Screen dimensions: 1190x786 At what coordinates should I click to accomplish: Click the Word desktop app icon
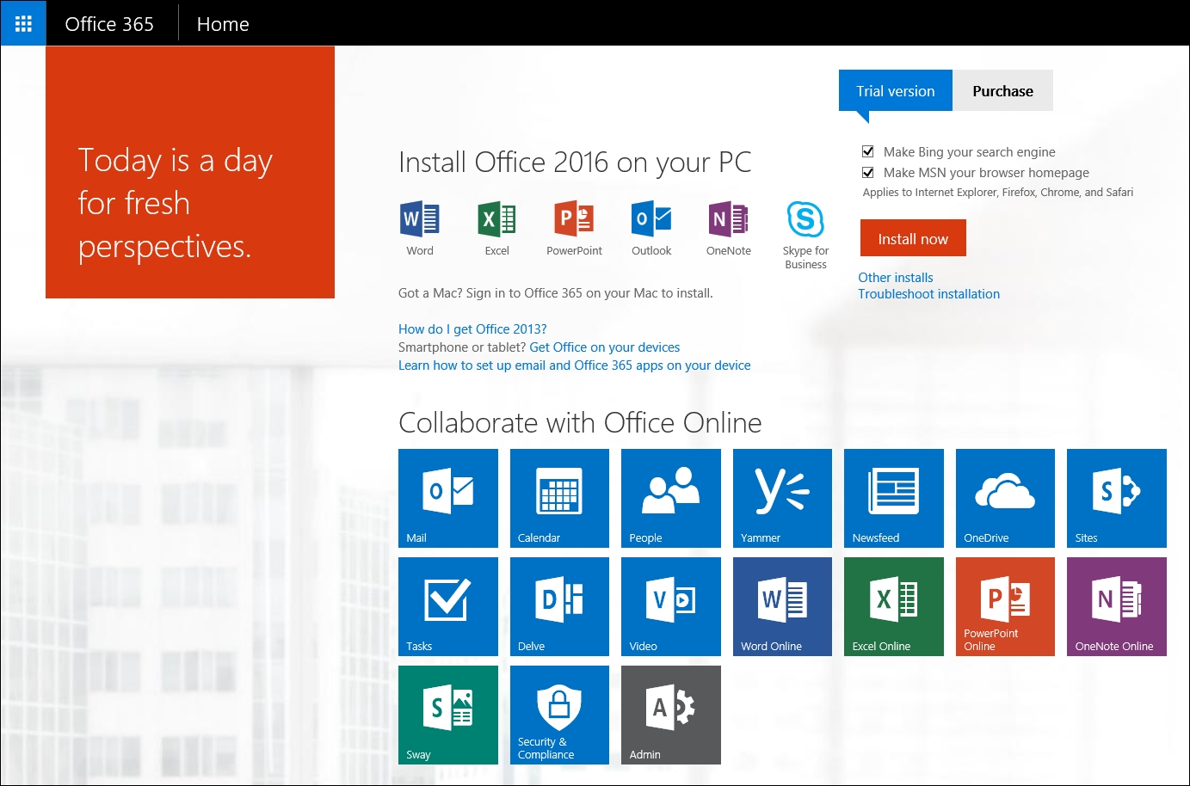(x=420, y=219)
